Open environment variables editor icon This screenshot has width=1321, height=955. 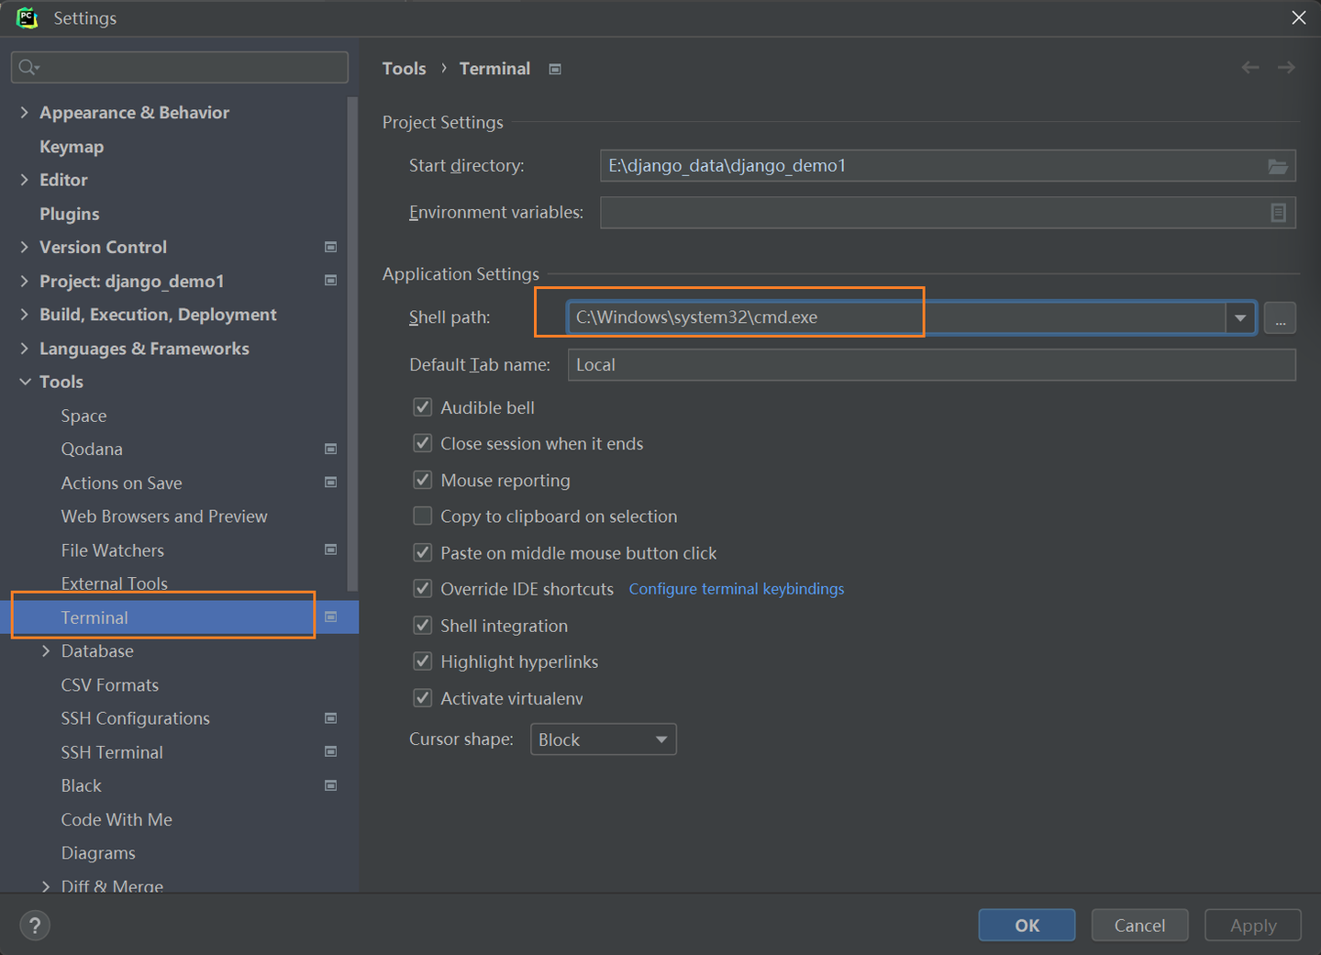(x=1278, y=213)
